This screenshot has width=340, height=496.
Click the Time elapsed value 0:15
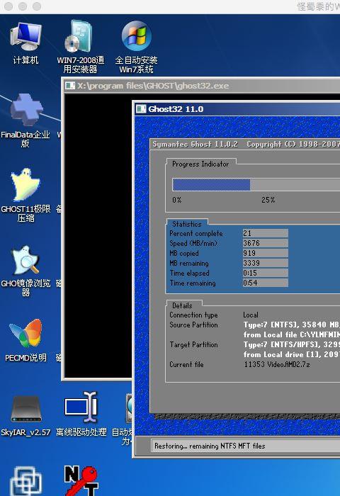coord(266,273)
